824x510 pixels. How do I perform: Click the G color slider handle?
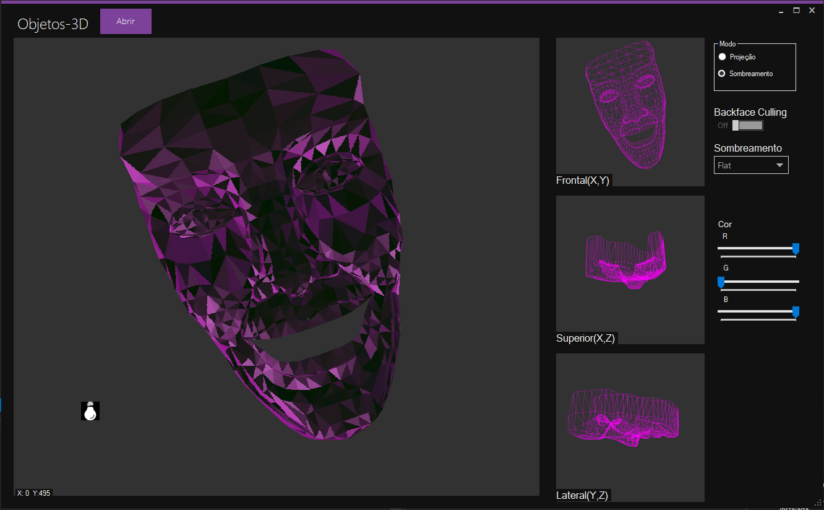[721, 282]
